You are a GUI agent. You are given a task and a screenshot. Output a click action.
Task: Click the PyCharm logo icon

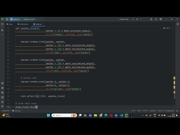[x=2, y=19]
